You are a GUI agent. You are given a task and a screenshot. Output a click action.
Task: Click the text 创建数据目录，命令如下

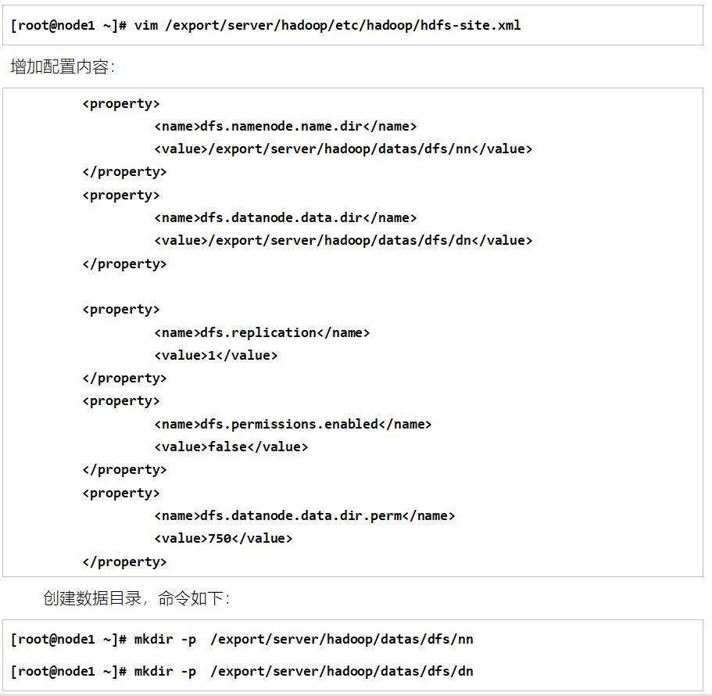coord(136,598)
